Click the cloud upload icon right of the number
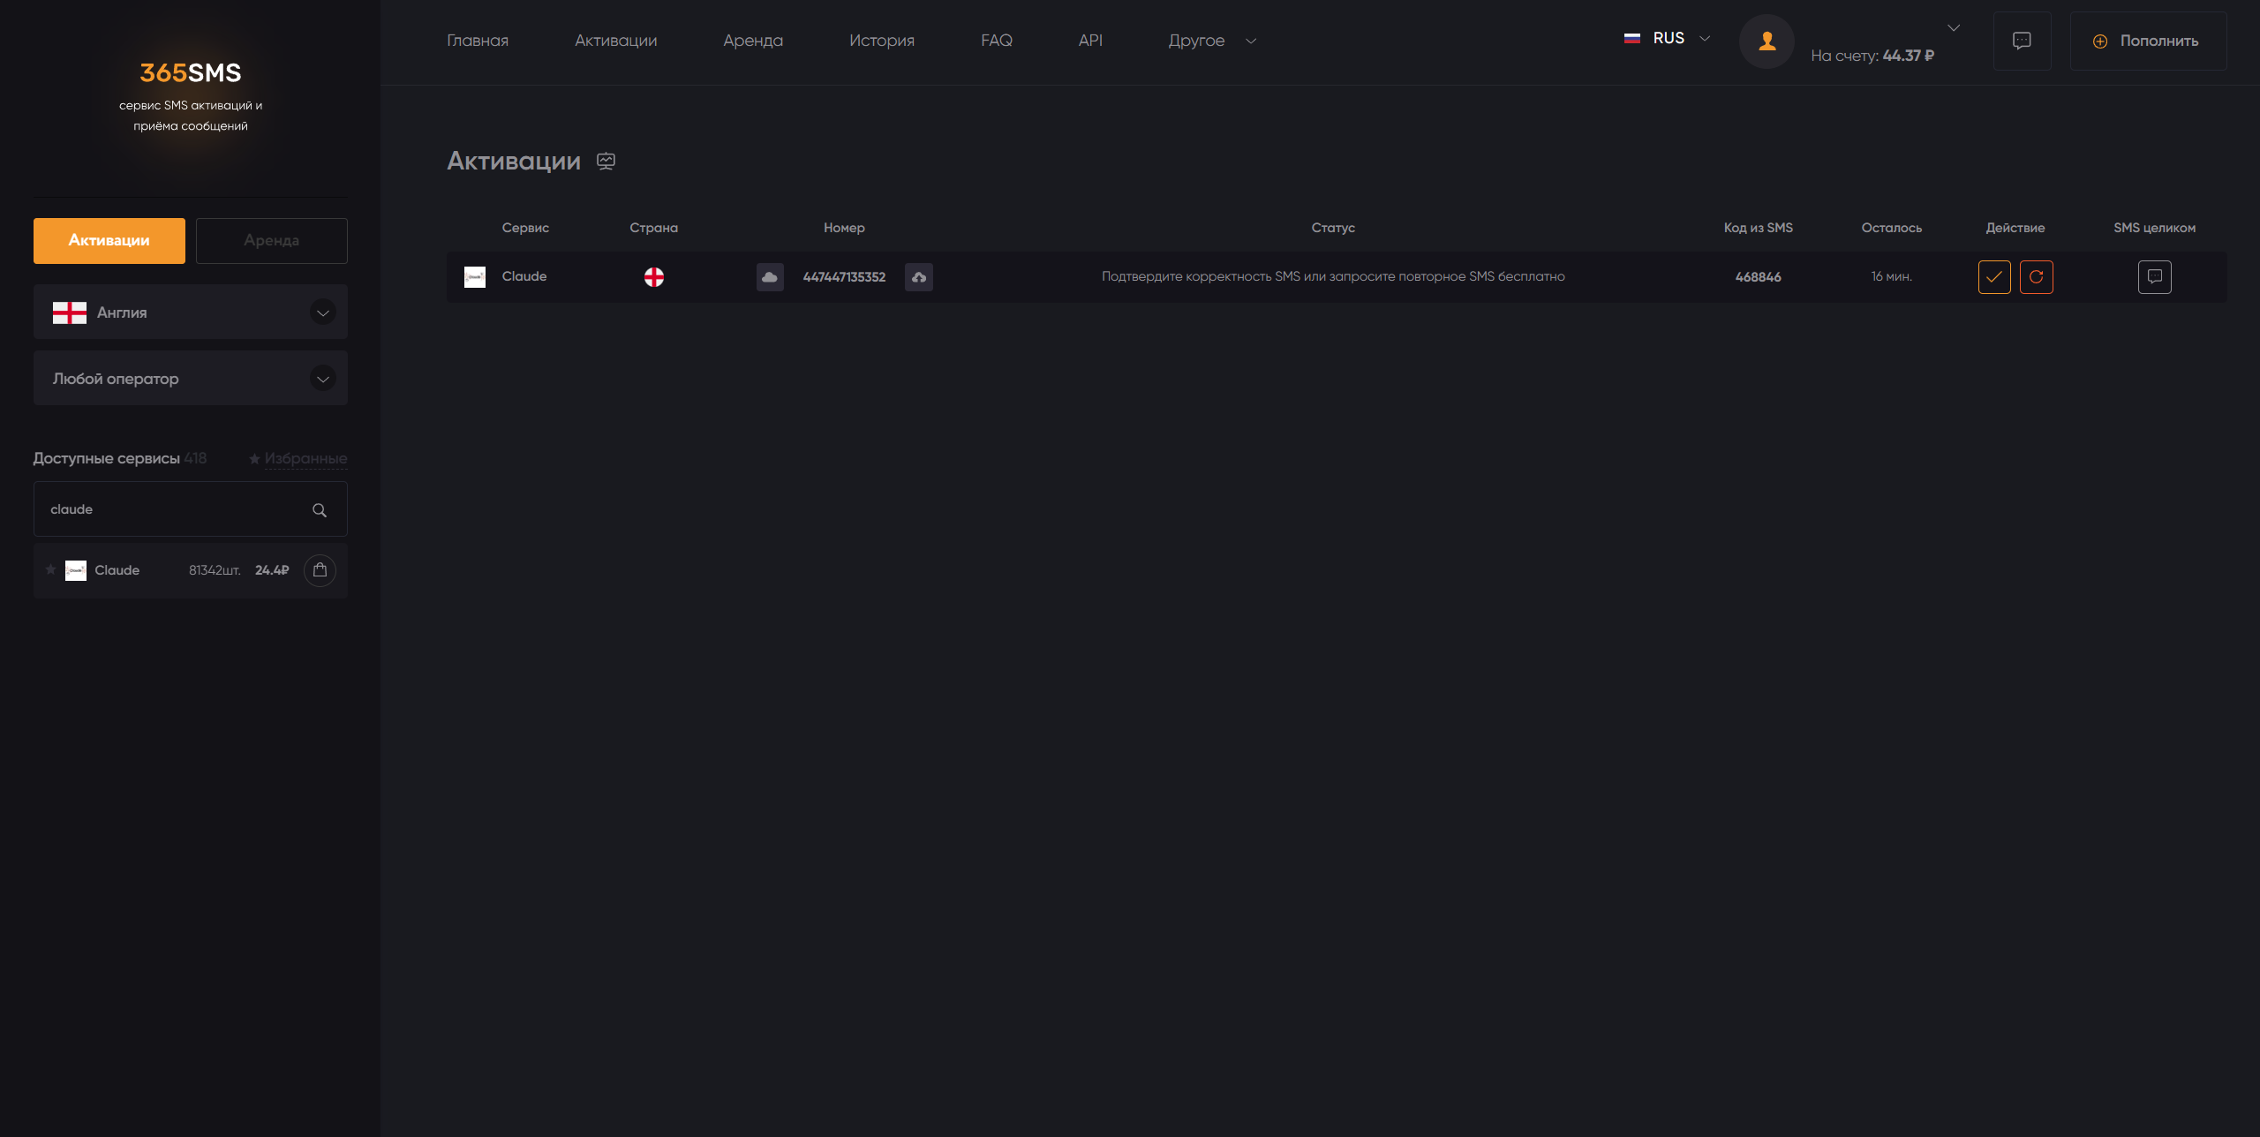The width and height of the screenshot is (2260, 1137). point(919,277)
